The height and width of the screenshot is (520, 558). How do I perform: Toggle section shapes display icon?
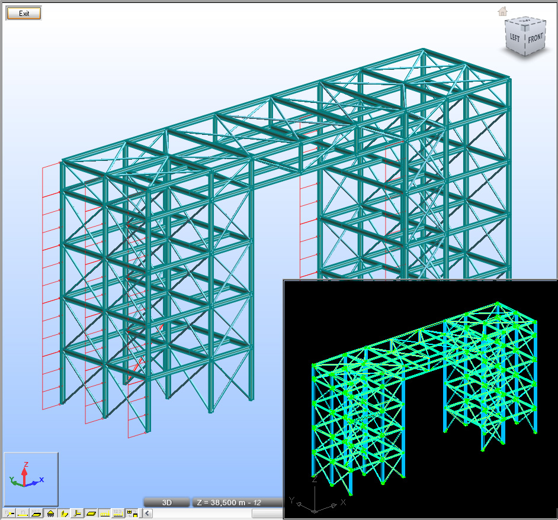click(x=64, y=513)
